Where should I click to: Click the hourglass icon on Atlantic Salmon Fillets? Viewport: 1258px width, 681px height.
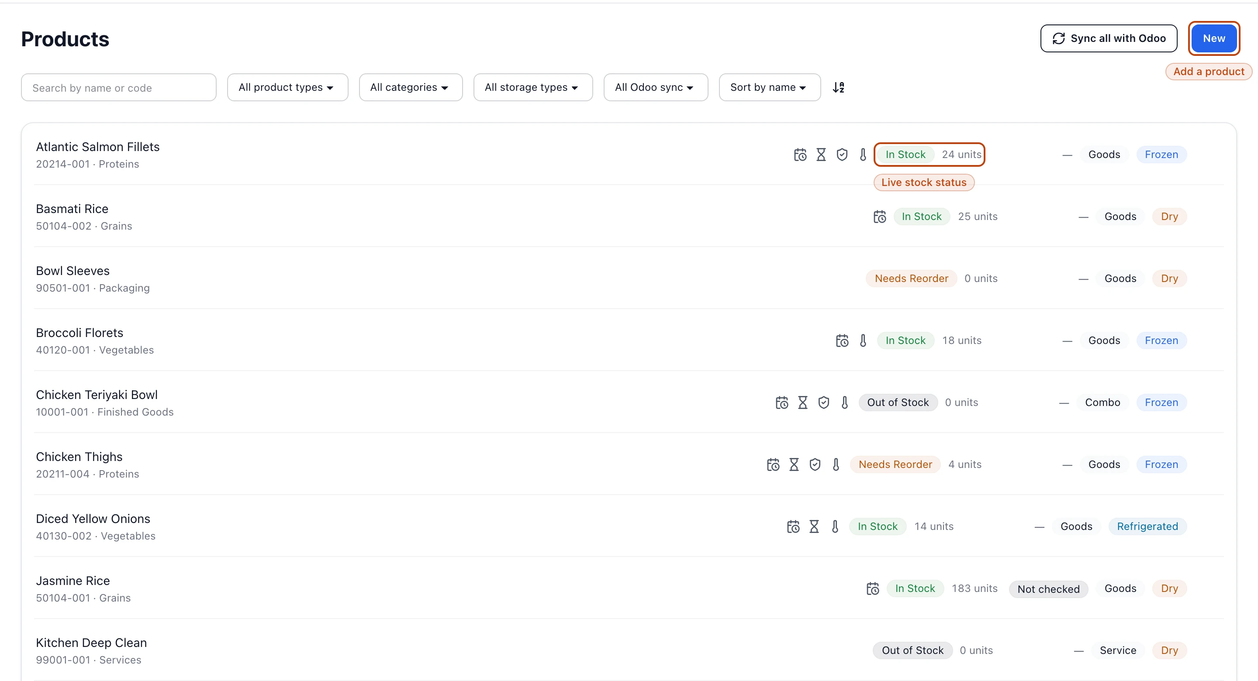tap(821, 155)
